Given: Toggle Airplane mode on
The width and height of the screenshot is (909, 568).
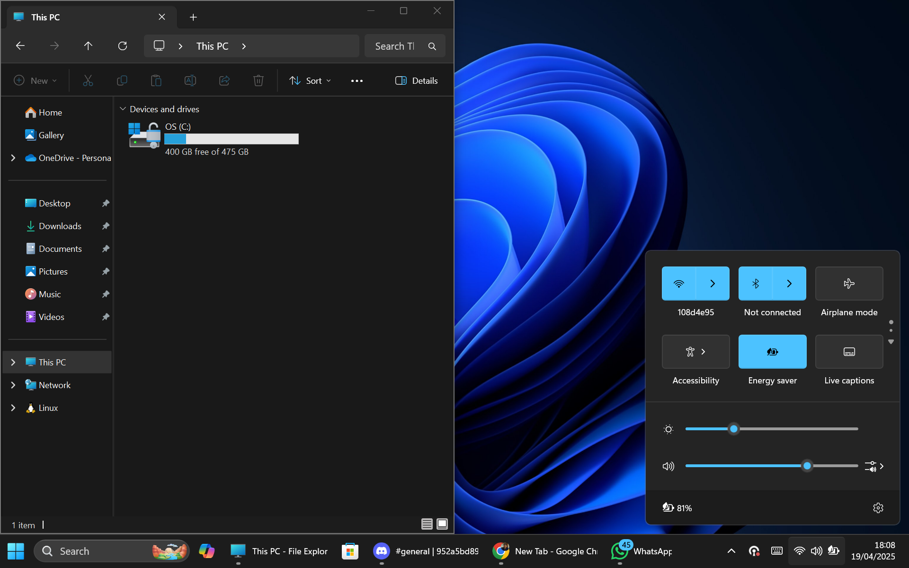Looking at the screenshot, I should (x=849, y=284).
